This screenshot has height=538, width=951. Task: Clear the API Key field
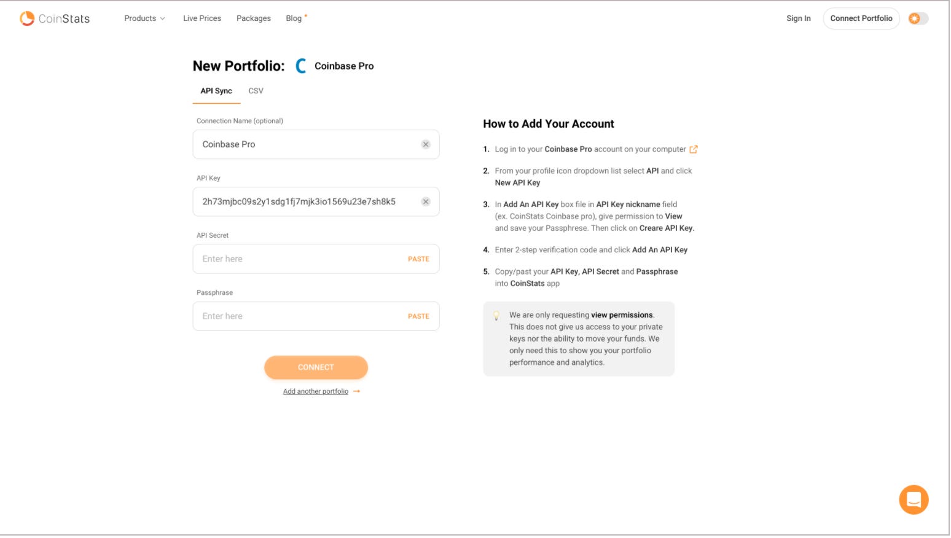point(426,201)
